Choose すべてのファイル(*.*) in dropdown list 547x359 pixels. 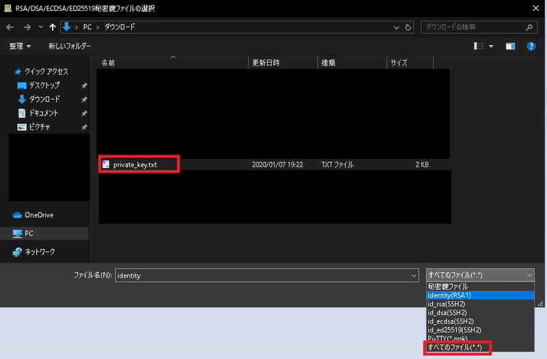(x=480, y=347)
